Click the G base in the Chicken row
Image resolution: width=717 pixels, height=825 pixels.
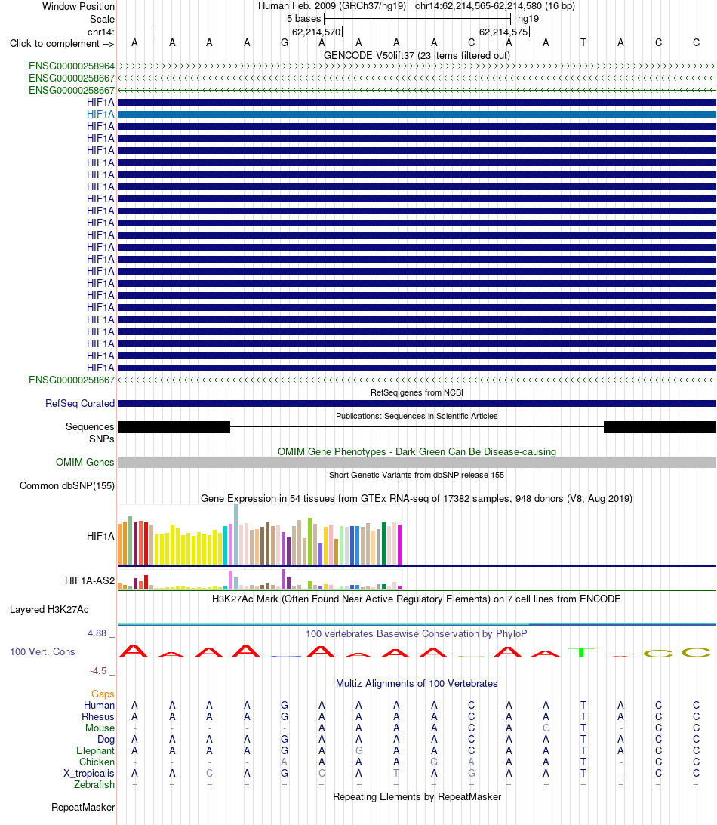434,762
